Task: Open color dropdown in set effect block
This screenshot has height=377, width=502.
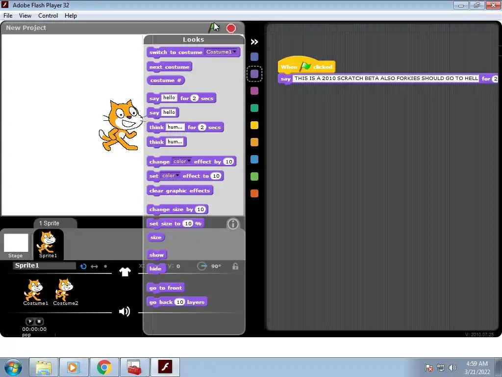Action: 170,176
